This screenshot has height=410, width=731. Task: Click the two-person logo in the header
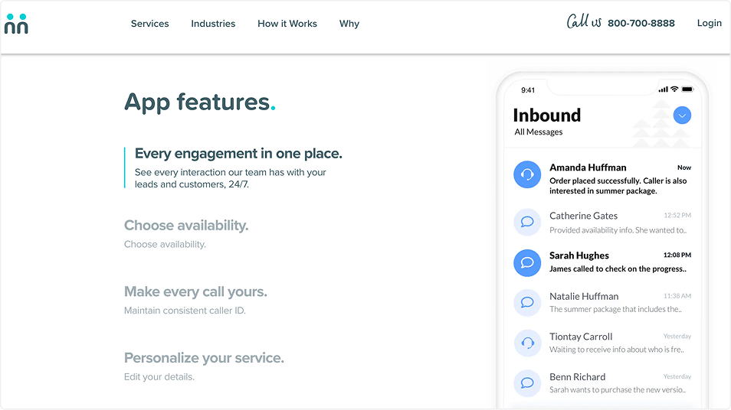coord(16,24)
